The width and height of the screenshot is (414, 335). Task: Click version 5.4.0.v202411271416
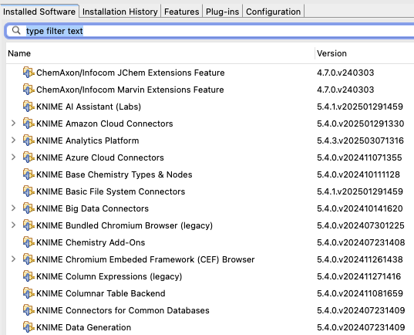358,276
